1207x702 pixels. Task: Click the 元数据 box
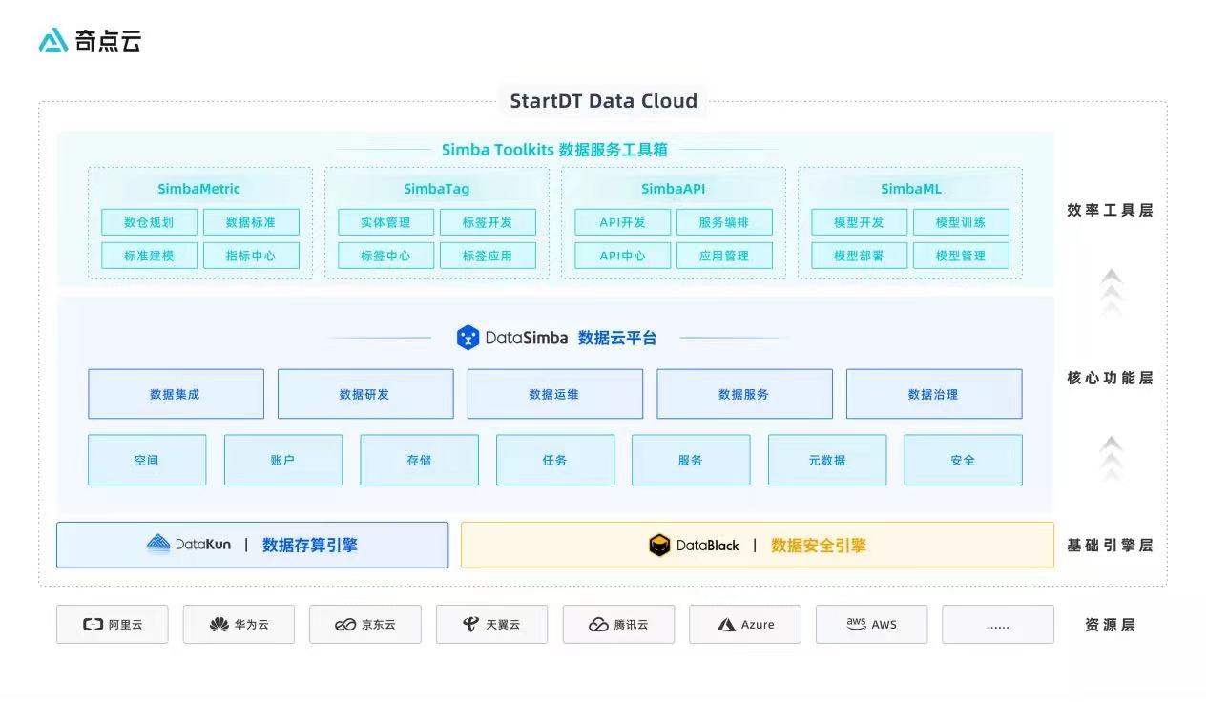point(827,460)
